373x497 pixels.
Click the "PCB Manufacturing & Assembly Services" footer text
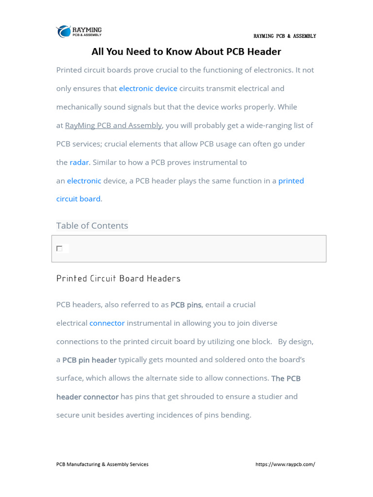102,464
